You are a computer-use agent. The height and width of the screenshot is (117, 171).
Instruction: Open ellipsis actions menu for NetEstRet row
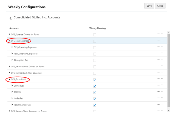(x=159, y=98)
